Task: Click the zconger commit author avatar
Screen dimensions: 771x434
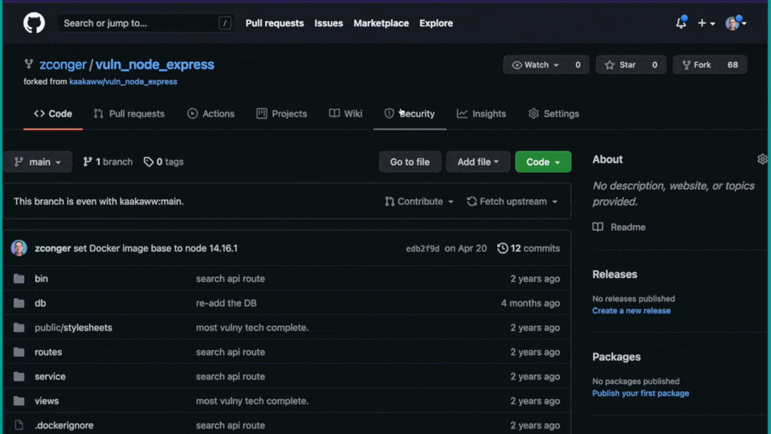Action: pyautogui.click(x=19, y=248)
